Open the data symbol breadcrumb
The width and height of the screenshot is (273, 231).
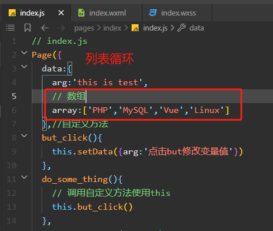click(x=196, y=28)
